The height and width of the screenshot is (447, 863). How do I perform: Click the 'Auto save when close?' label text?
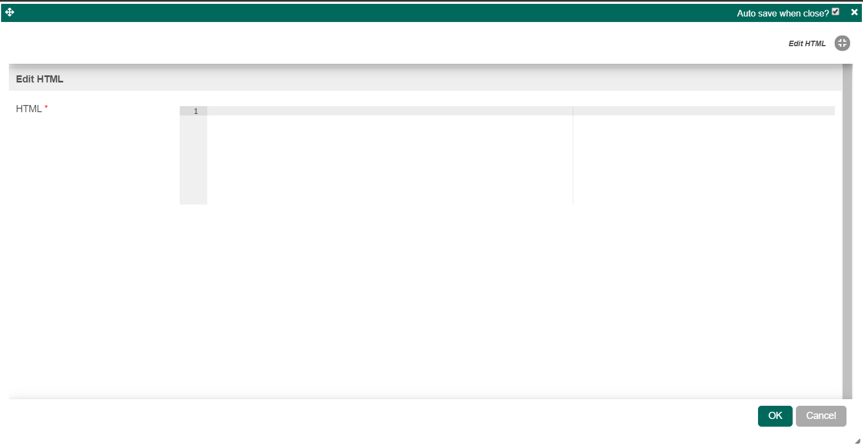(783, 13)
